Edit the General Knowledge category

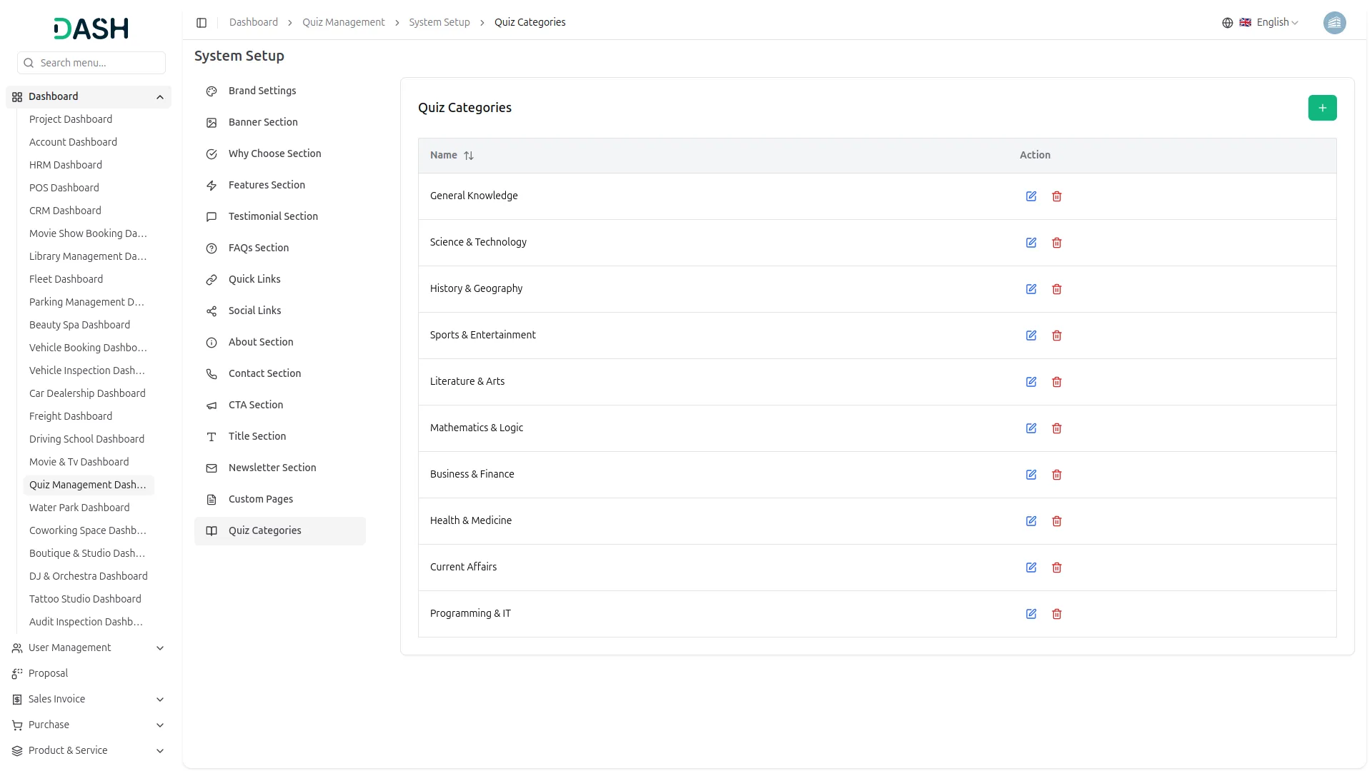[x=1031, y=196]
